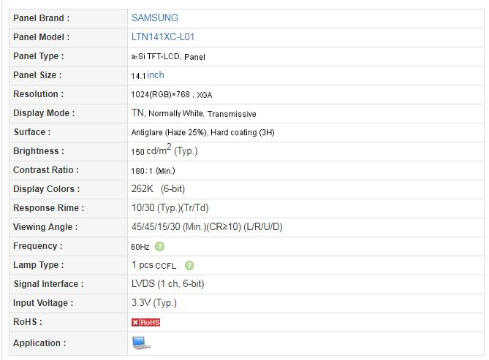Image resolution: width=489 pixels, height=360 pixels.
Task: Select the 'Display Colors :' label
Action: tap(47, 189)
